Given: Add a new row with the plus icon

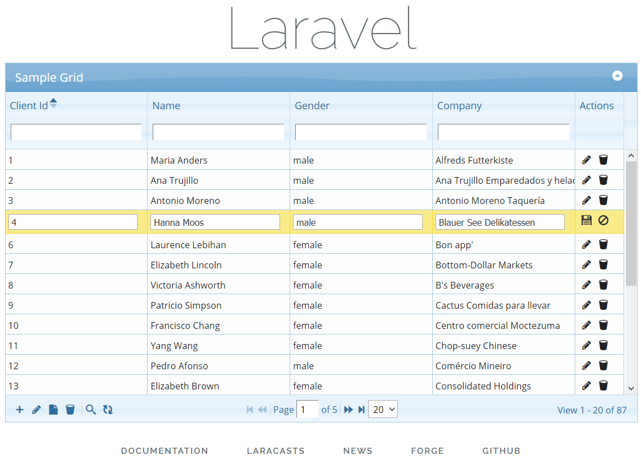Looking at the screenshot, I should pos(20,410).
